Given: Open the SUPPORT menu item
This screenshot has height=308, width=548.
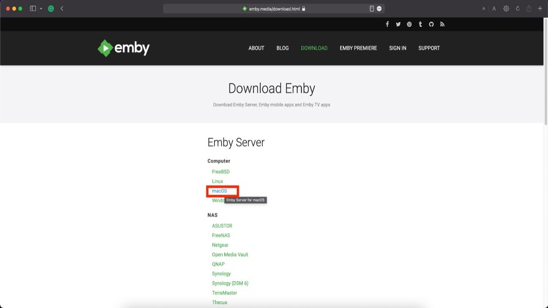Looking at the screenshot, I should tap(429, 48).
